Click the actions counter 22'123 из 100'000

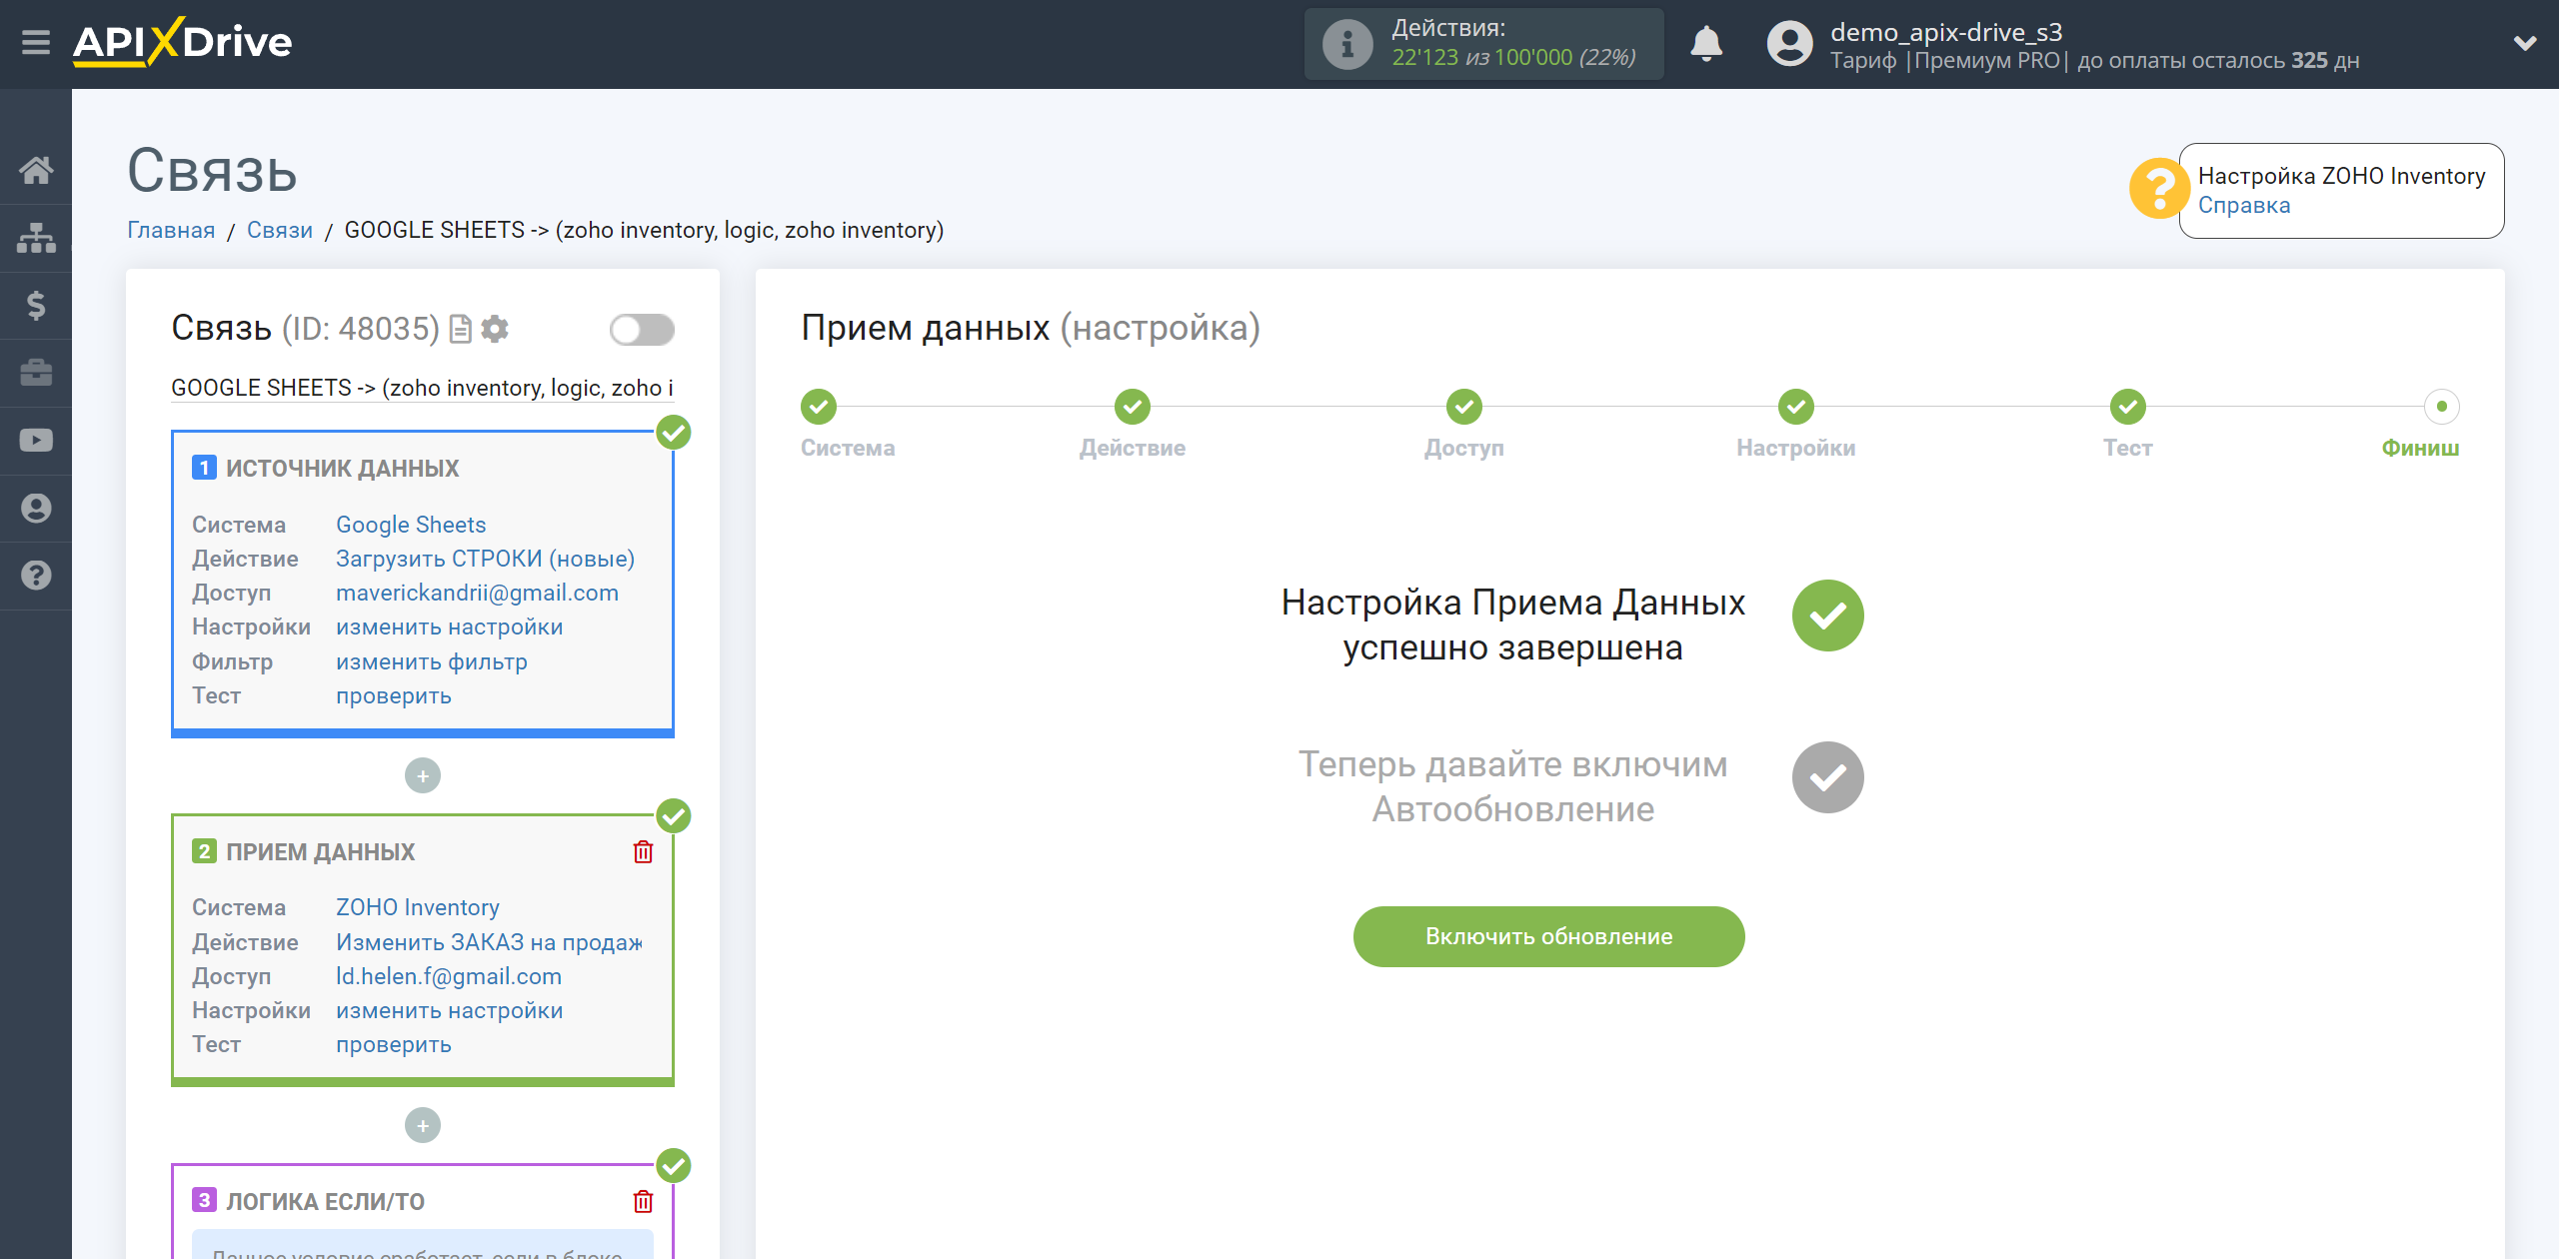[1513, 58]
